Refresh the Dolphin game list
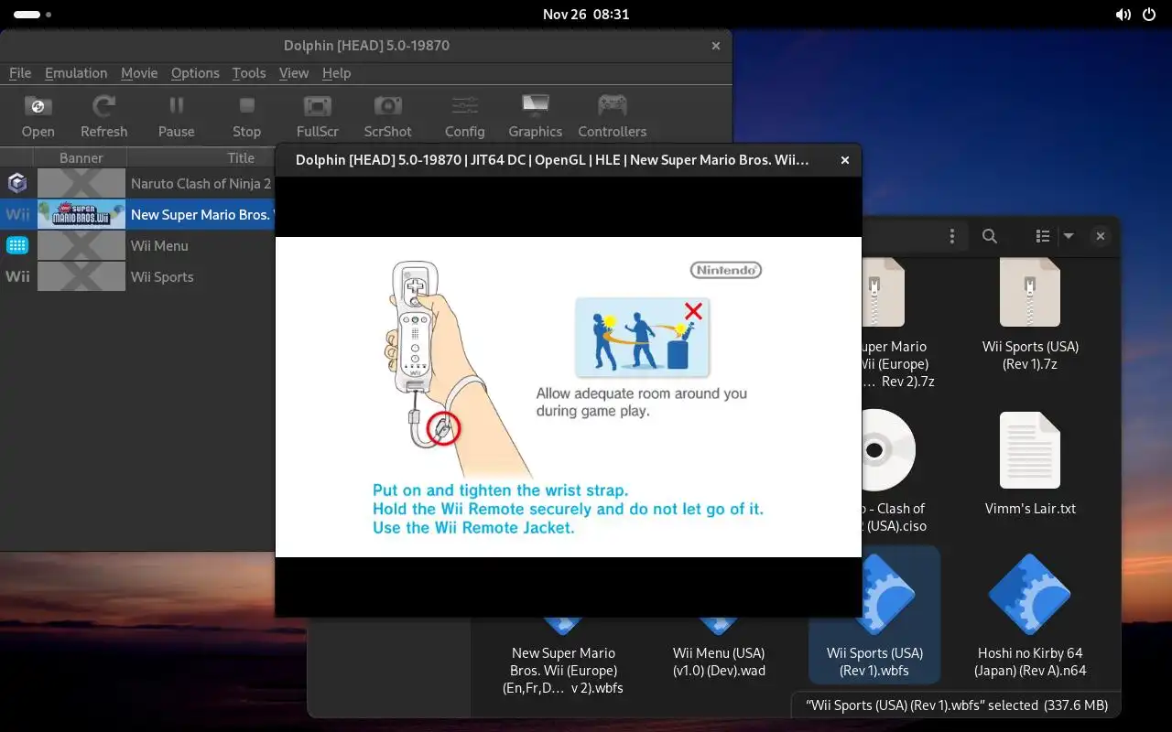 pyautogui.click(x=103, y=116)
